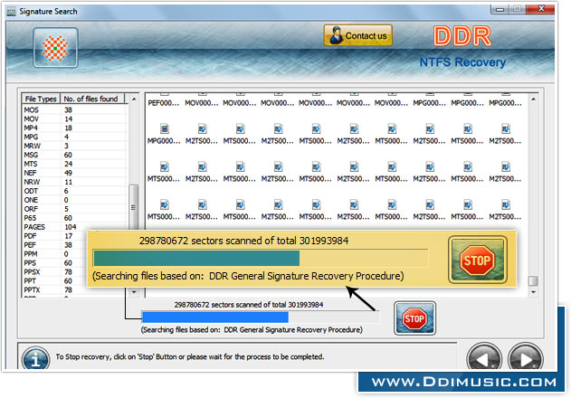Select the NRW file type row
571x398 pixels.
point(74,182)
